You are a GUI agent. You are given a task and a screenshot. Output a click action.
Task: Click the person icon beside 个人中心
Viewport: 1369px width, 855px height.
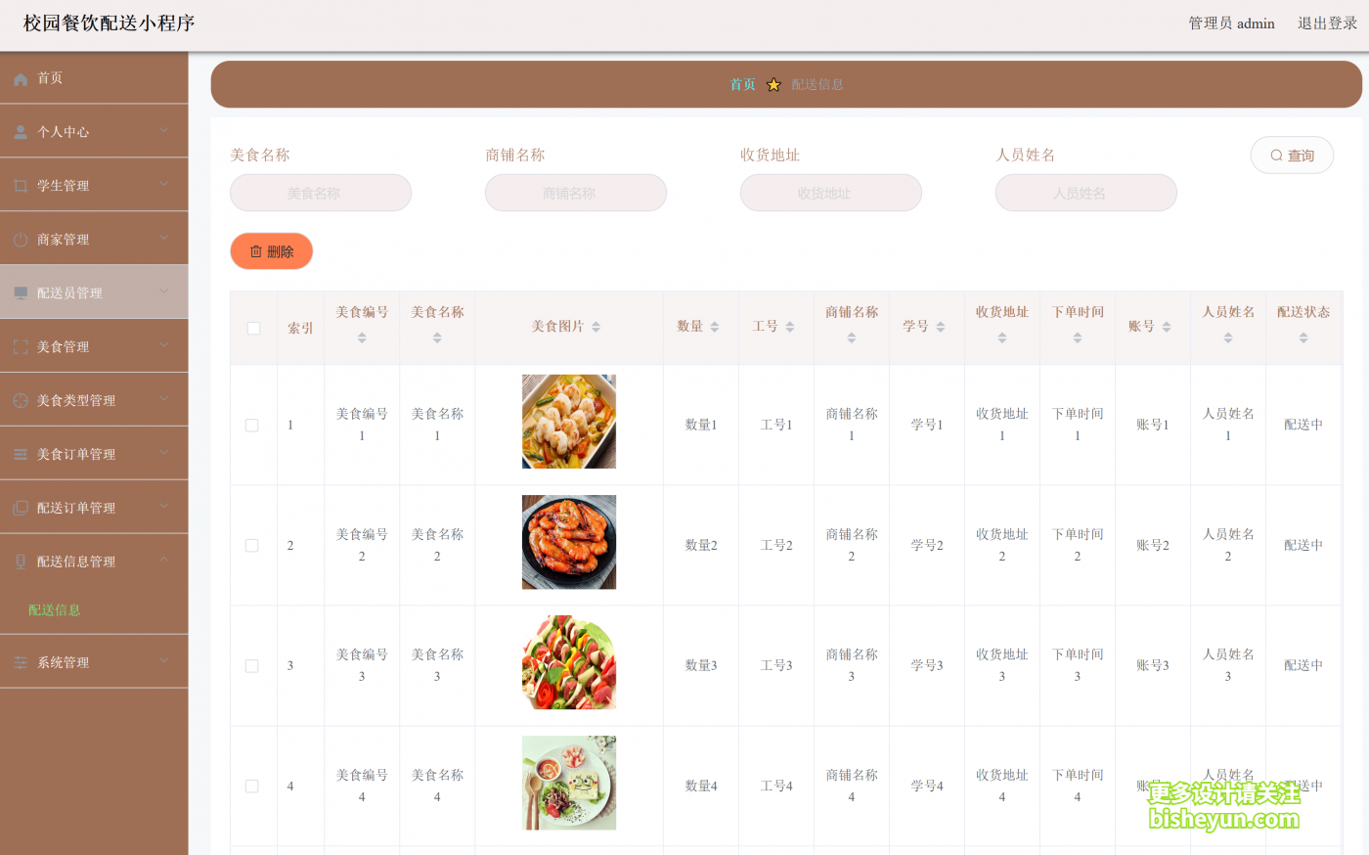(x=21, y=132)
